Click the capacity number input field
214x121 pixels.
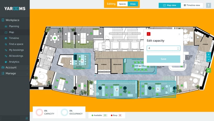[x=164, y=48]
